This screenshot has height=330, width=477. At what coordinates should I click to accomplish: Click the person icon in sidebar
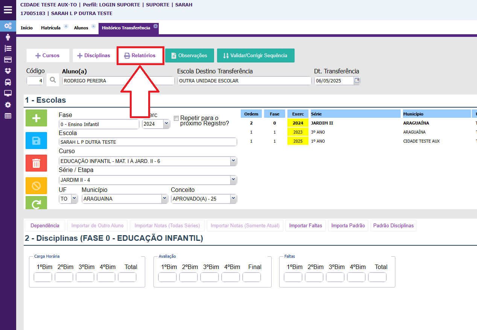click(8, 37)
